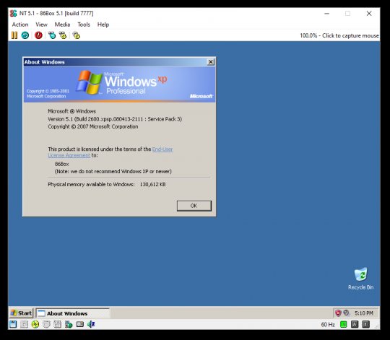The height and width of the screenshot is (340, 390).
Task: Click the red ACPI shutdown power icon
Action: (38, 35)
